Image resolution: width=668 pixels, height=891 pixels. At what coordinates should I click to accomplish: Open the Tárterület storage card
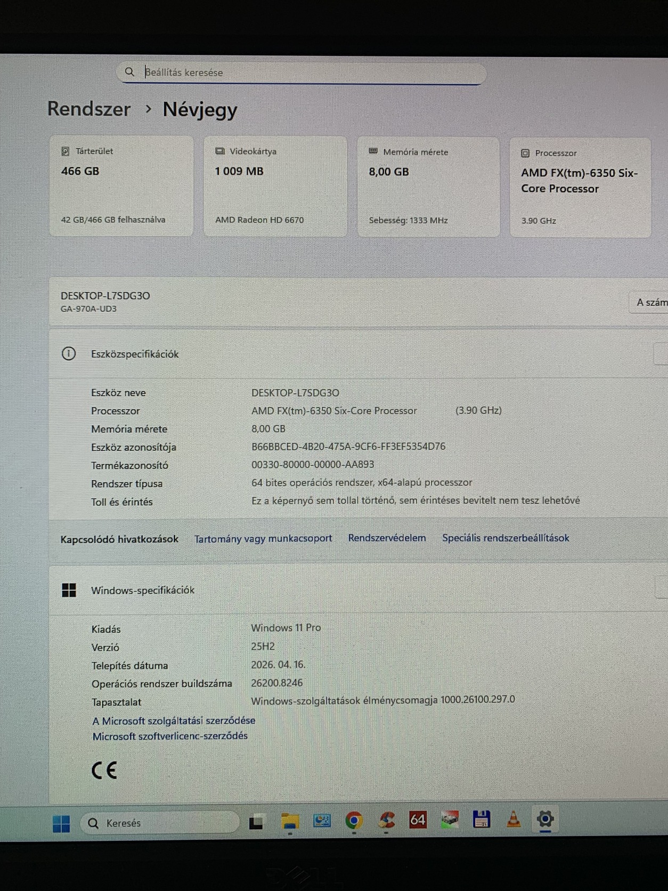click(x=121, y=185)
